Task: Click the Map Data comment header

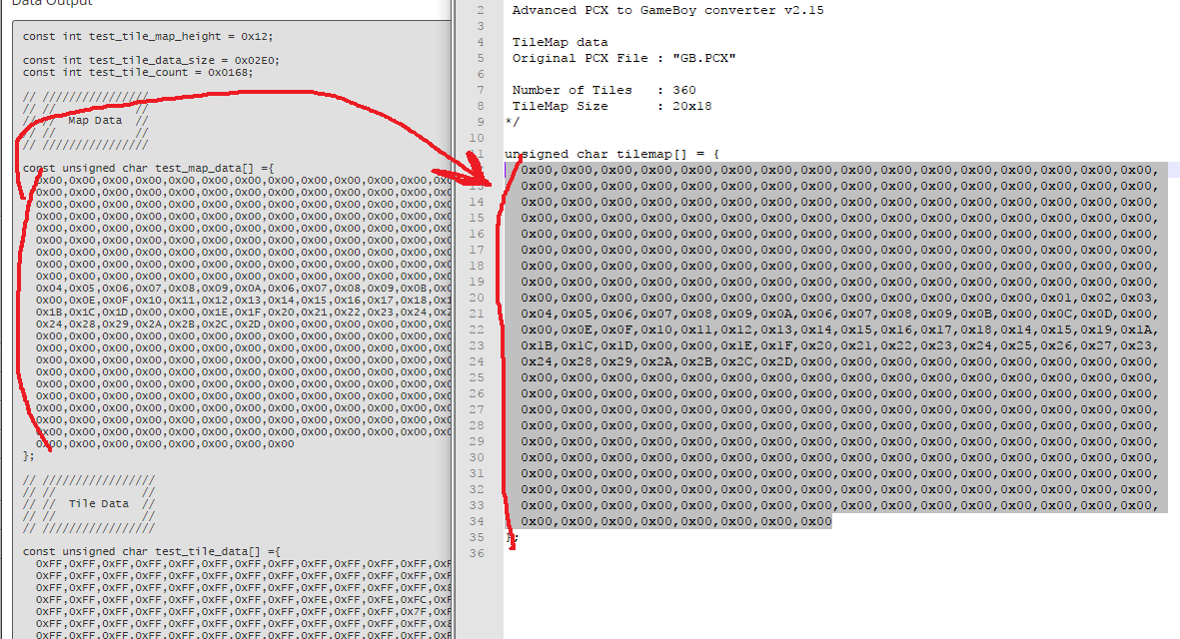Action: pos(95,121)
